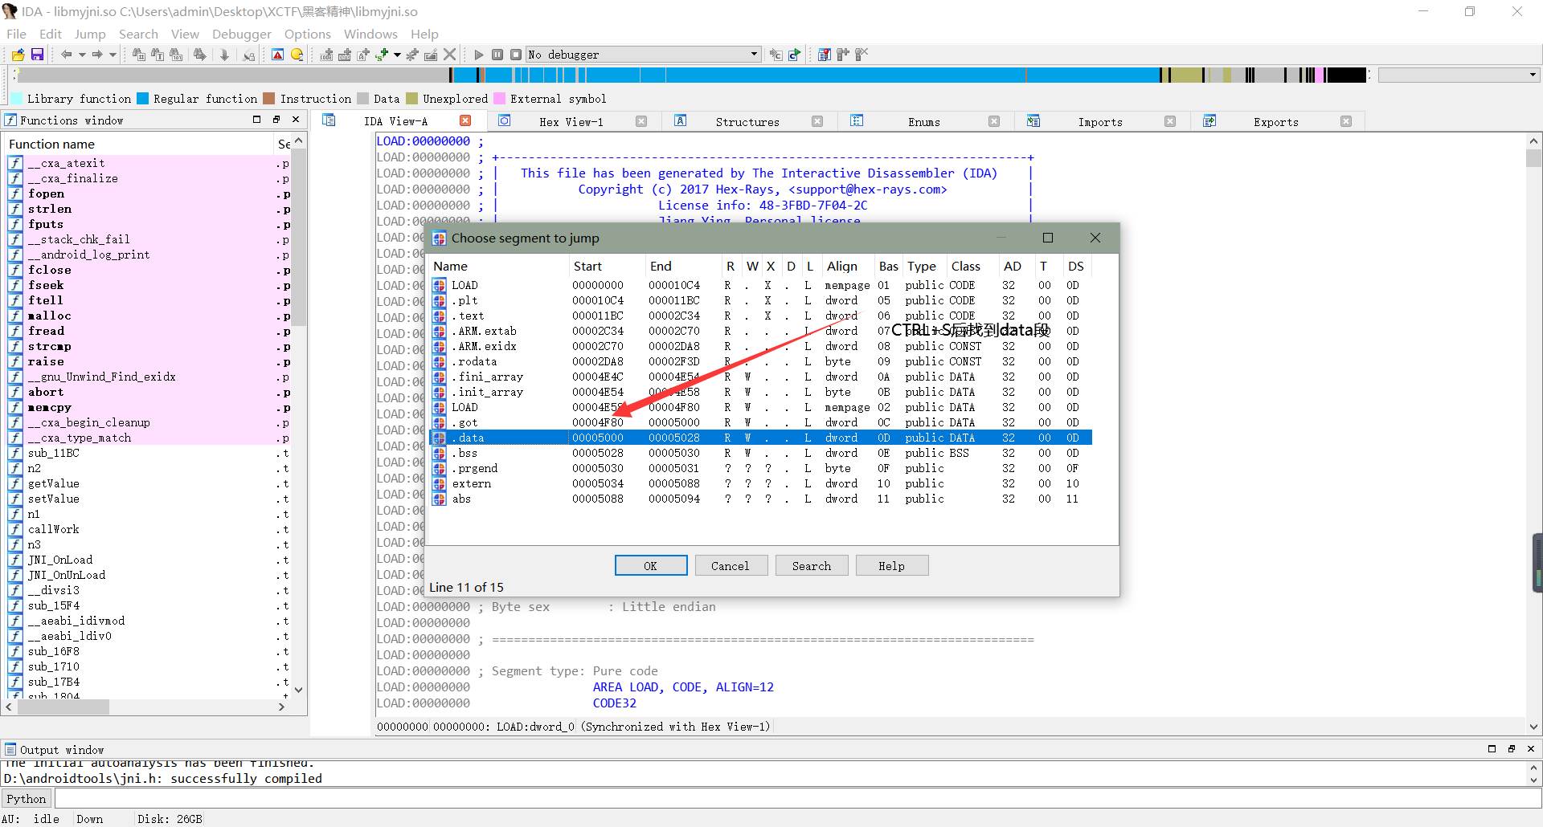The height and width of the screenshot is (827, 1543).
Task: Click the yellow circle toolbar icon
Action: tap(297, 55)
